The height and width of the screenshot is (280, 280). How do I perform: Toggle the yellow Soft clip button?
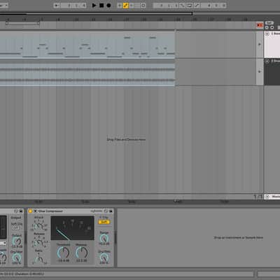pyautogui.click(x=104, y=222)
